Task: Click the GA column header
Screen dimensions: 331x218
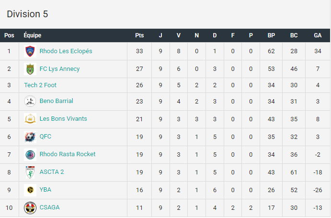Action: click(318, 35)
